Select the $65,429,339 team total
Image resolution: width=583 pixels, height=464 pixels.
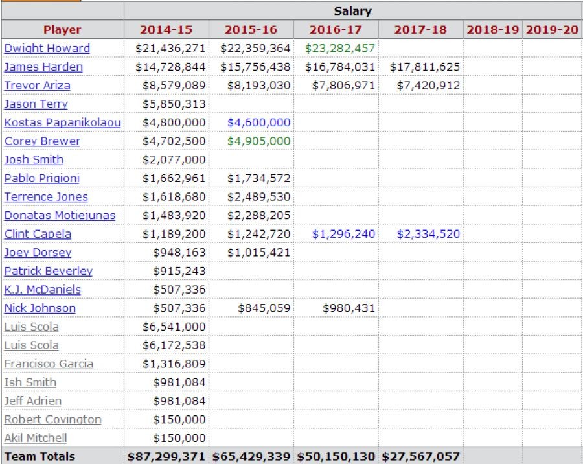pyautogui.click(x=251, y=457)
